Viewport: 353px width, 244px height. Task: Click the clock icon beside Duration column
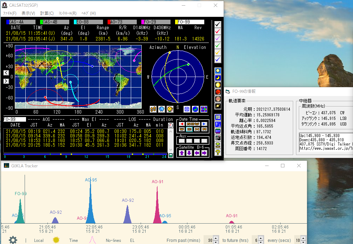171,125
